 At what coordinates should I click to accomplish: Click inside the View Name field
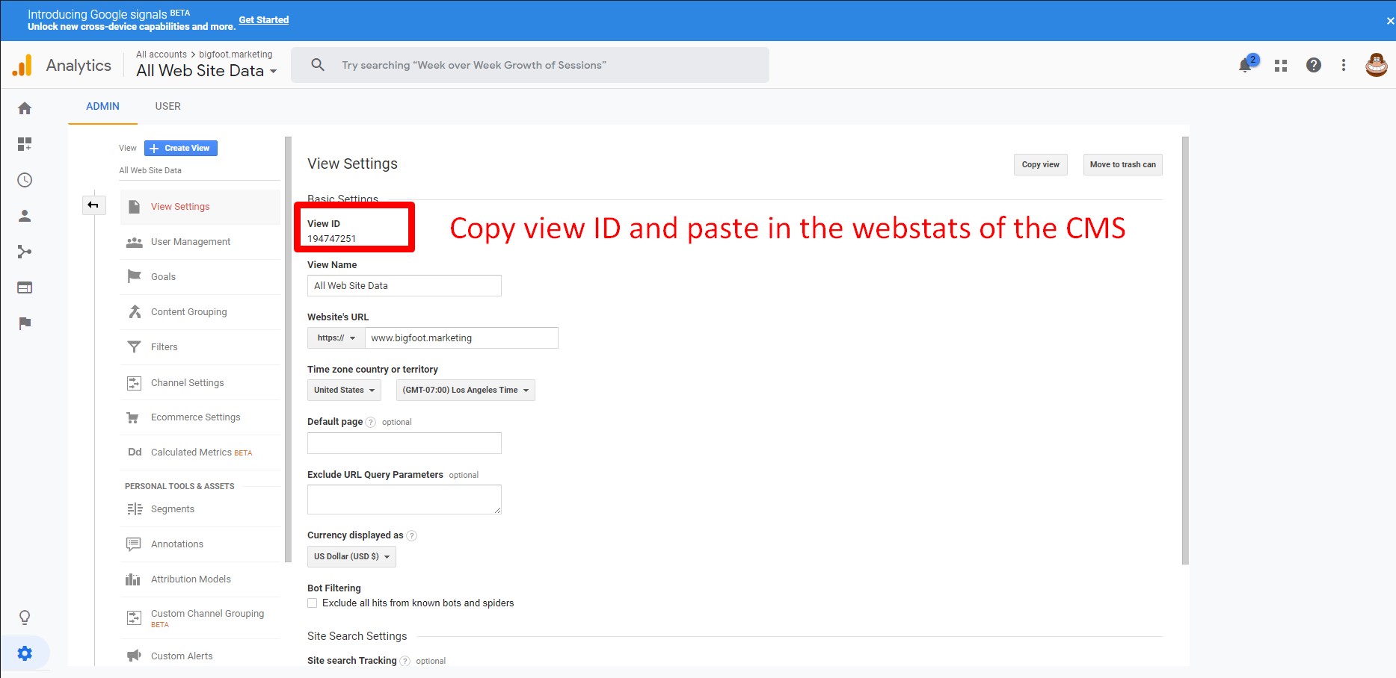(x=404, y=285)
